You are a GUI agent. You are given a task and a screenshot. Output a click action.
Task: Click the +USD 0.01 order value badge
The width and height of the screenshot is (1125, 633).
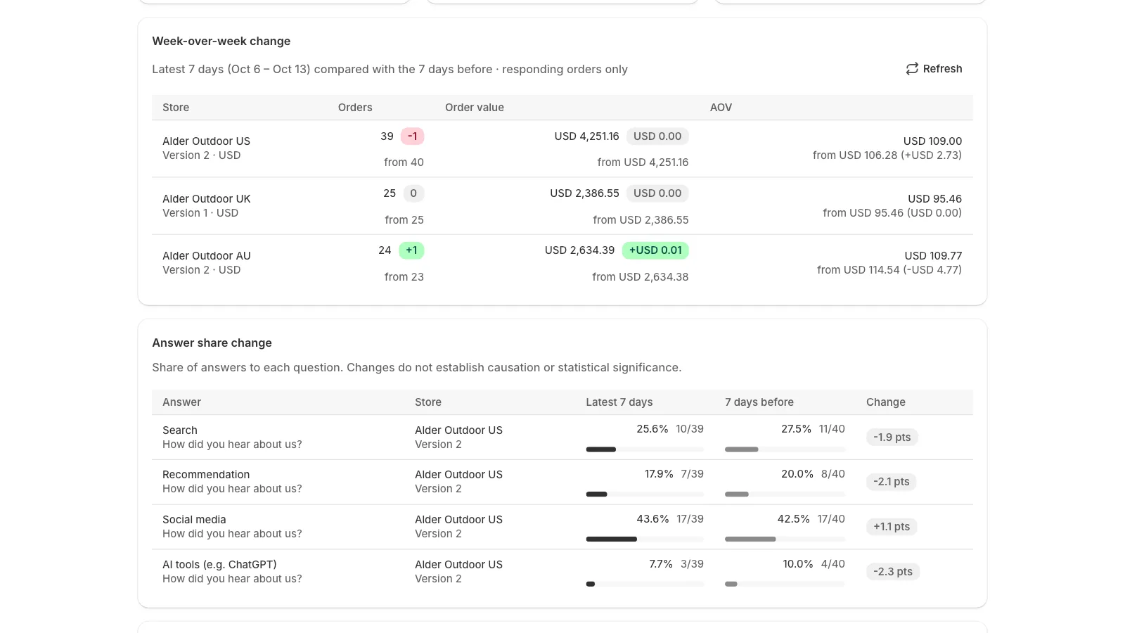pyautogui.click(x=655, y=250)
